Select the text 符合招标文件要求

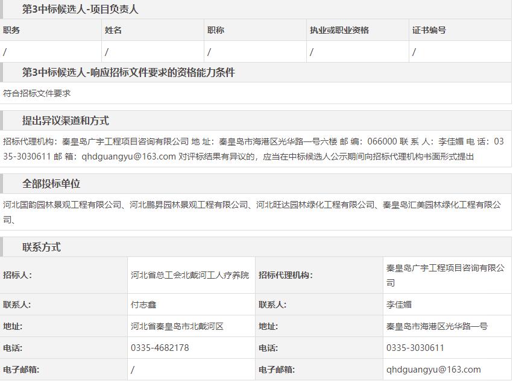coord(37,93)
